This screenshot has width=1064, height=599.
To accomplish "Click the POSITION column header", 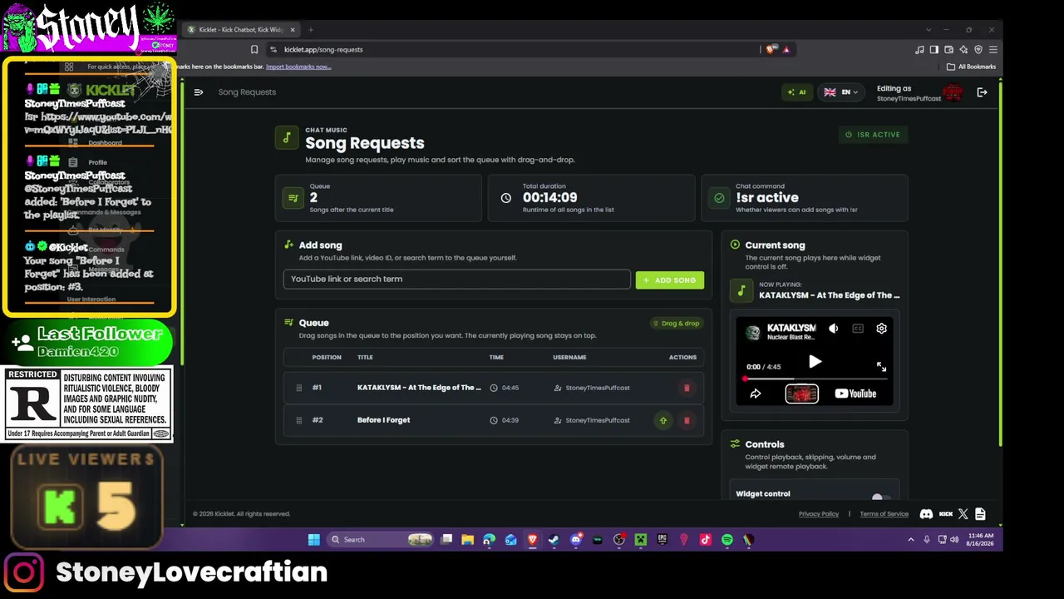I will click(x=327, y=358).
